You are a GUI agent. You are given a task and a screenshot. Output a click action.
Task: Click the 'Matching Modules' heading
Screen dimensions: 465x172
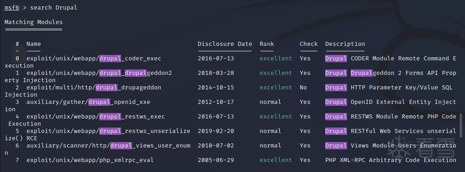(x=34, y=22)
